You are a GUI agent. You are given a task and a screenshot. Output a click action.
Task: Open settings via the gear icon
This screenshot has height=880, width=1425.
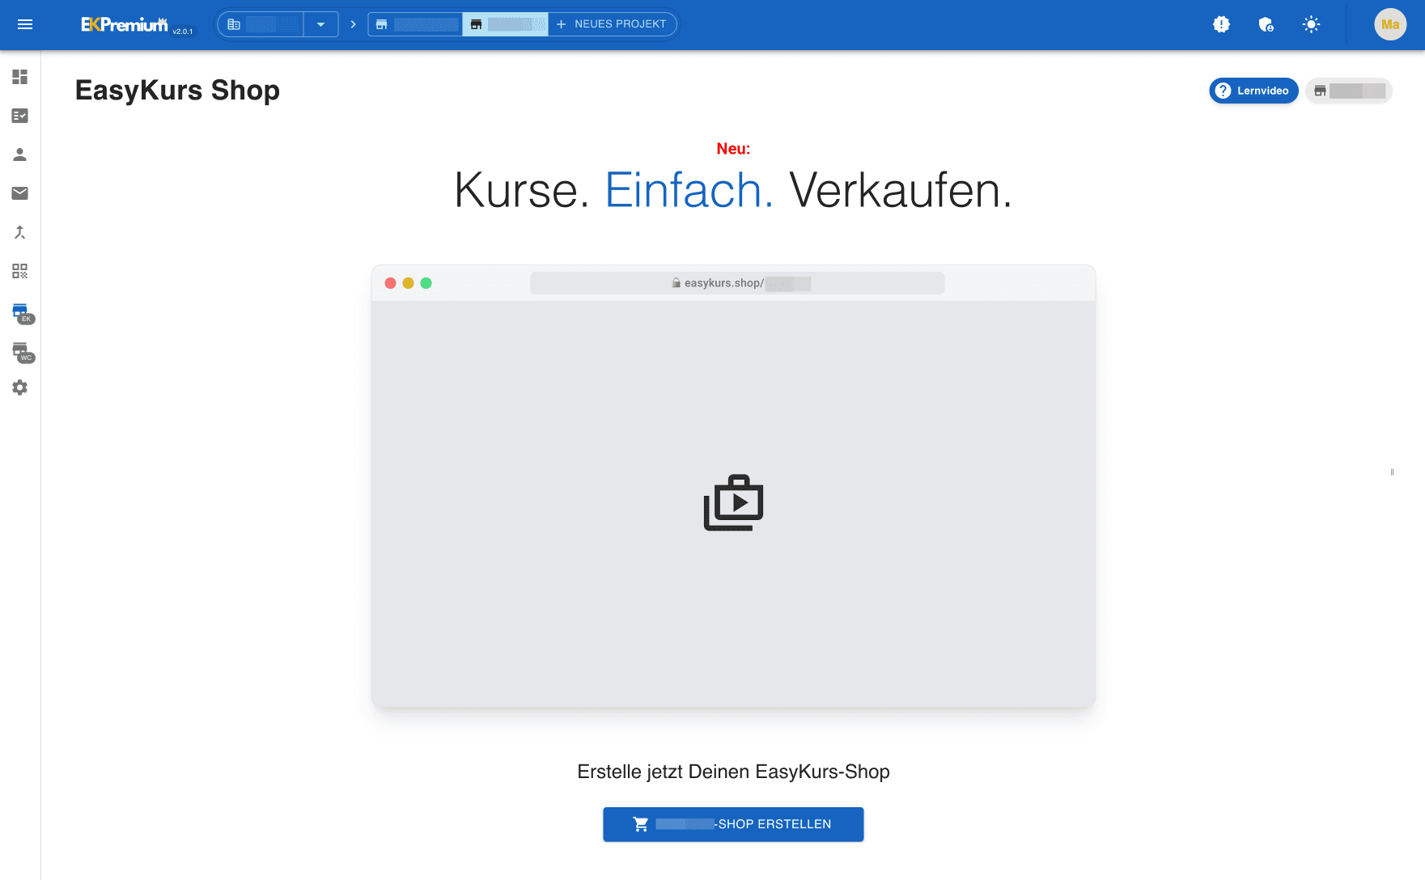coord(19,388)
